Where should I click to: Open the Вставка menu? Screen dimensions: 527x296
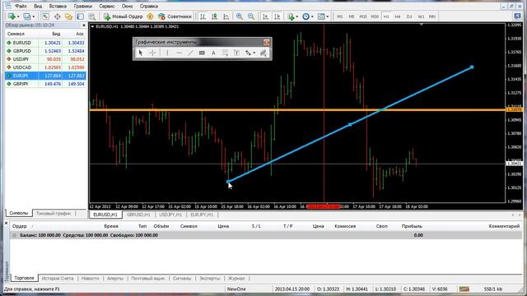(58, 6)
